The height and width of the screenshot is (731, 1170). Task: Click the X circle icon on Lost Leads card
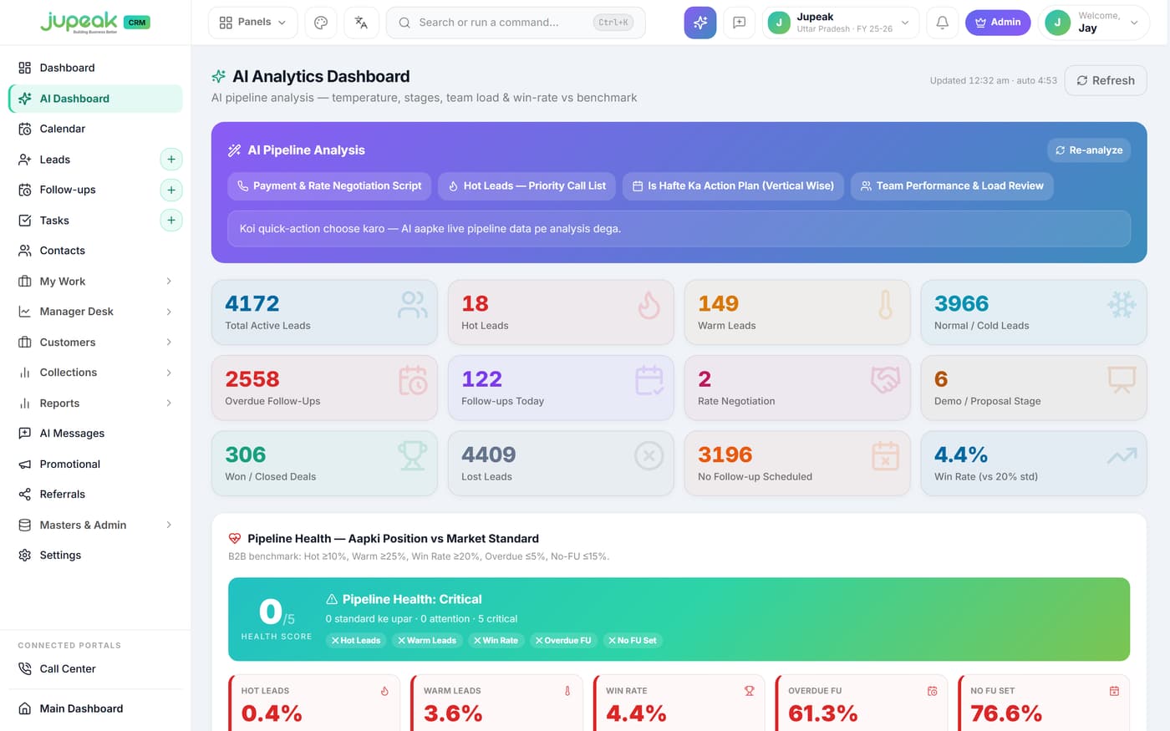(649, 455)
